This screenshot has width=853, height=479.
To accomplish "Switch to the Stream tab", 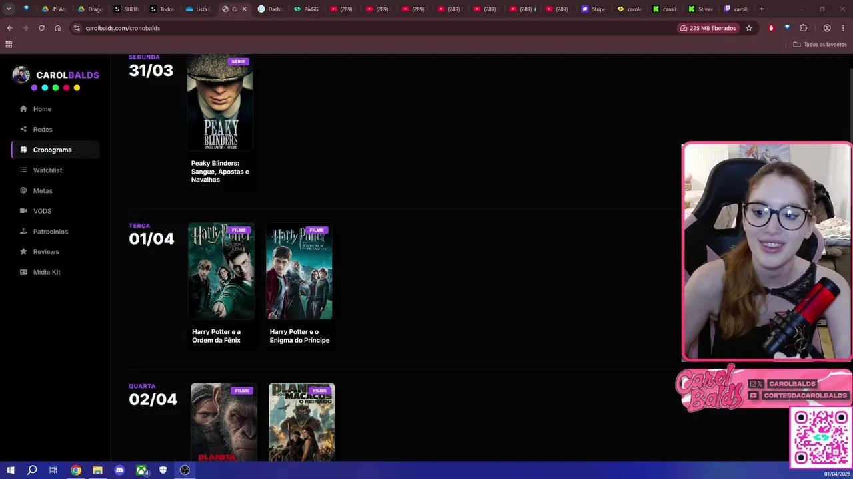I will tap(701, 9).
